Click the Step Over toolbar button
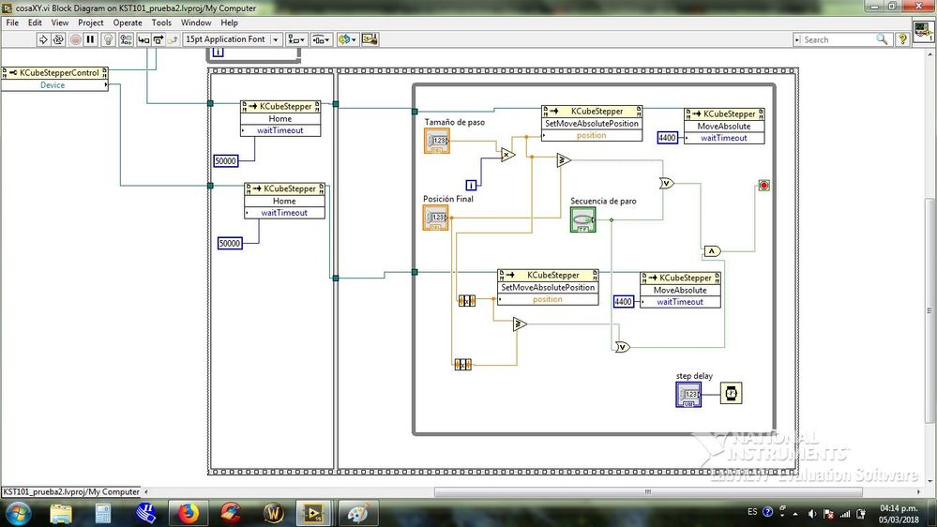This screenshot has height=527, width=937. pyautogui.click(x=158, y=39)
